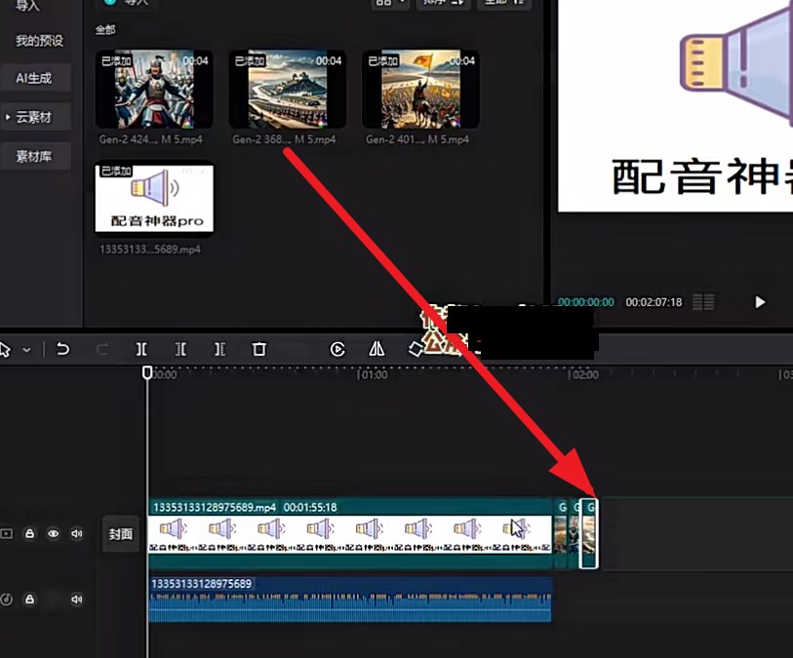Lock the audio track
This screenshot has height=658, width=793.
pyautogui.click(x=30, y=600)
